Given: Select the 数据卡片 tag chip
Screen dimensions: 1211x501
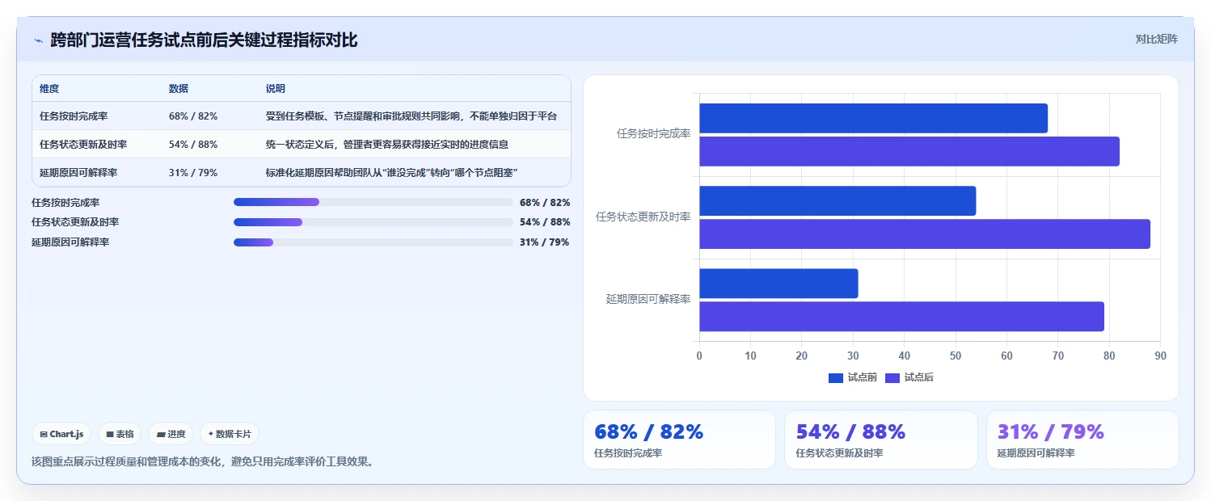Looking at the screenshot, I should point(230,434).
